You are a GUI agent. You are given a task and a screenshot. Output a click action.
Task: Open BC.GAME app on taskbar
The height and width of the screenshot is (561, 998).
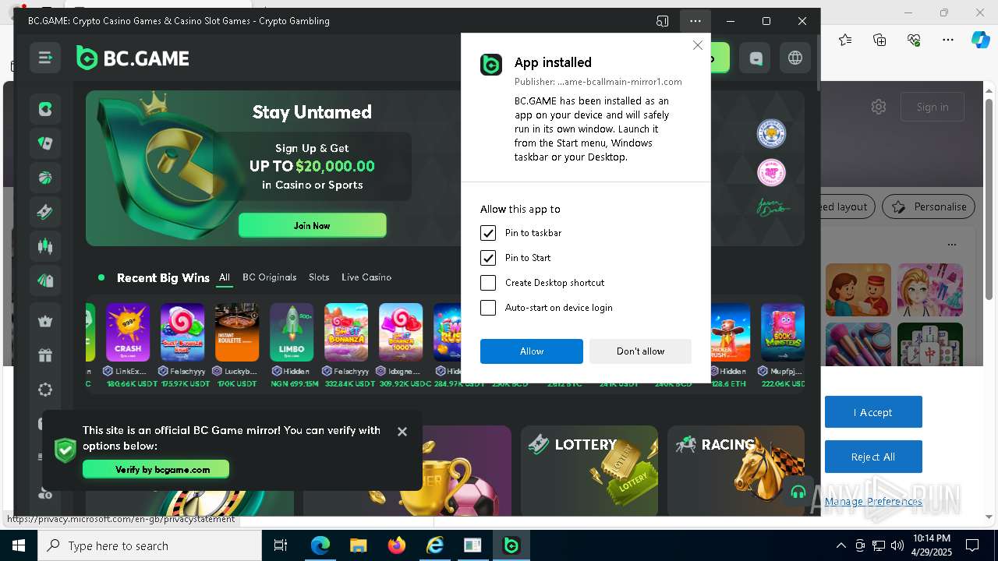[x=511, y=545]
